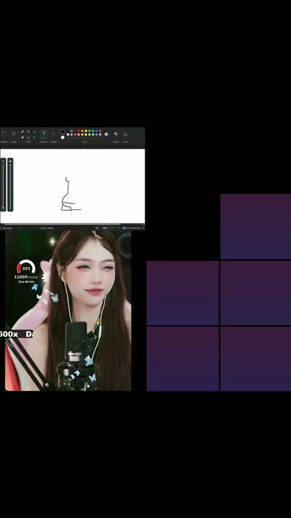
Task: Choose primary color 1 black circle
Action: (x=62, y=132)
